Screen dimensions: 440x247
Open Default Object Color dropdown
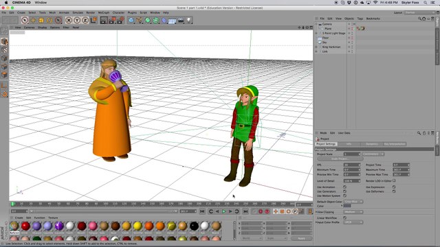pyautogui.click(x=353, y=202)
